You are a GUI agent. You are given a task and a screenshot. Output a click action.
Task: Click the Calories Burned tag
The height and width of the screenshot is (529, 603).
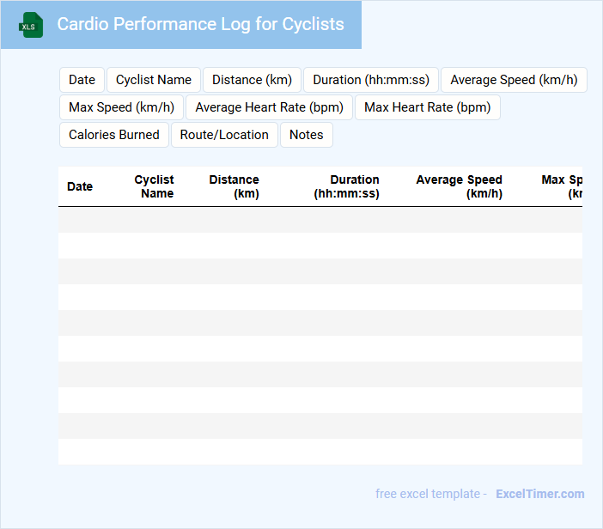tap(114, 135)
